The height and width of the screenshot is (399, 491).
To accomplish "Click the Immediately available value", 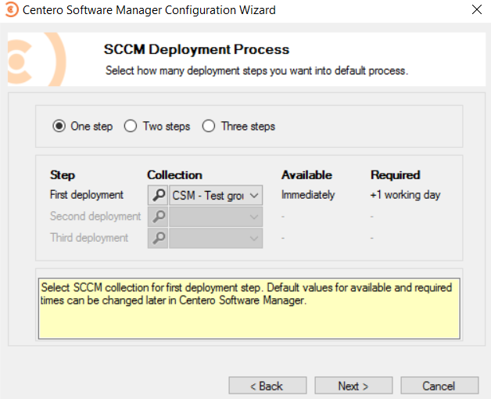I will click(x=308, y=195).
